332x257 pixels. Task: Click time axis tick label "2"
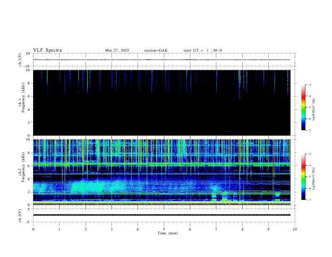[86, 229]
